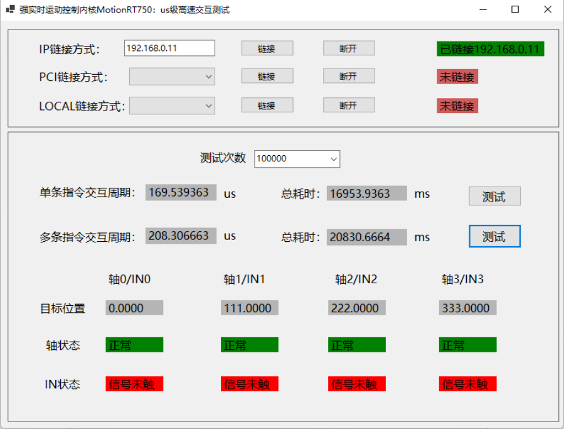Click the IN状态 row label
564x429 pixels.
pyautogui.click(x=62, y=384)
